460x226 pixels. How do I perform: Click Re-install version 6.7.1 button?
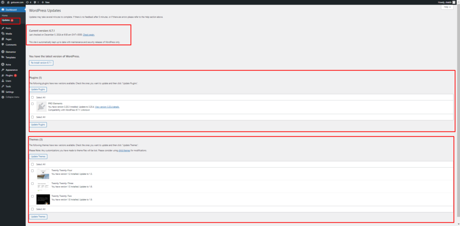(41, 63)
